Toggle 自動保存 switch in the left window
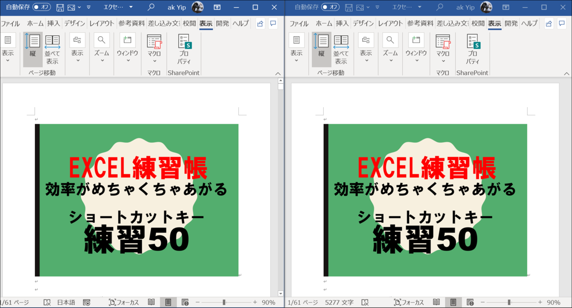This screenshot has height=308, width=572. click(x=42, y=7)
